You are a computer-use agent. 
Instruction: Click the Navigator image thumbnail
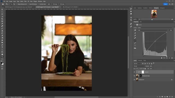point(154,14)
